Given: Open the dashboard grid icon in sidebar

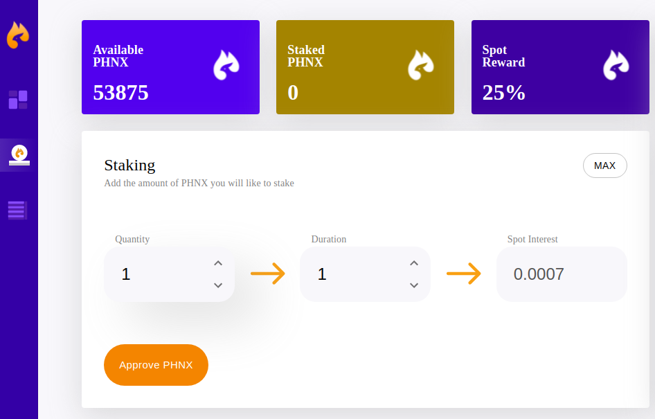Looking at the screenshot, I should tap(18, 100).
